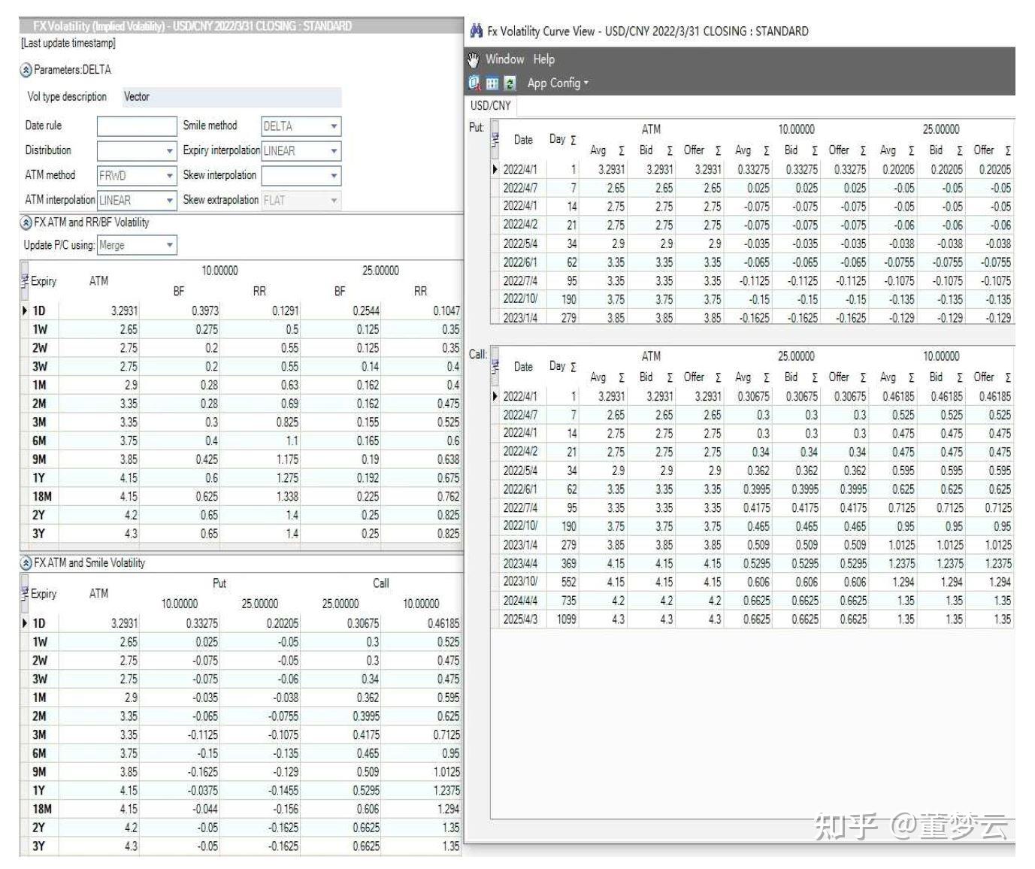Image resolution: width=1035 pixels, height=869 pixels.
Task: Click the Σ icon in Call grid Day column
Action: click(573, 367)
